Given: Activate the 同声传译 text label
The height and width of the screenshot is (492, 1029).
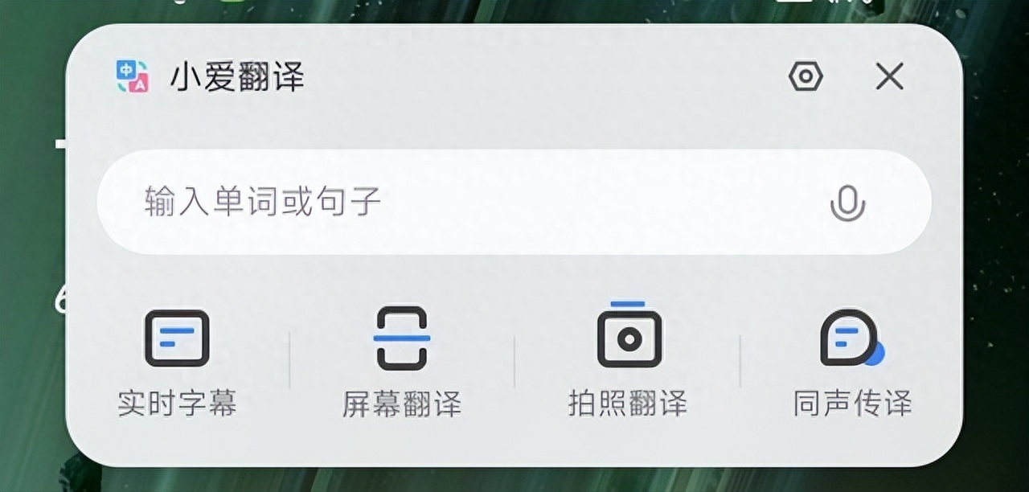Looking at the screenshot, I should coord(853,404).
